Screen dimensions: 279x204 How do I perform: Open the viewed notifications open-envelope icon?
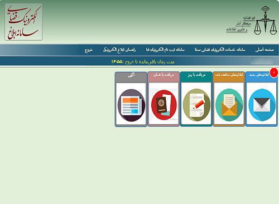pyautogui.click(x=229, y=105)
